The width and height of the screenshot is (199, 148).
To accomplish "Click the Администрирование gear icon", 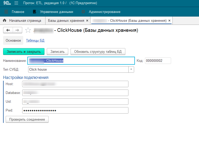I will (x=83, y=12).
